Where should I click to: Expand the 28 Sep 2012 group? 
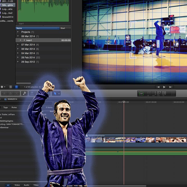18,62
